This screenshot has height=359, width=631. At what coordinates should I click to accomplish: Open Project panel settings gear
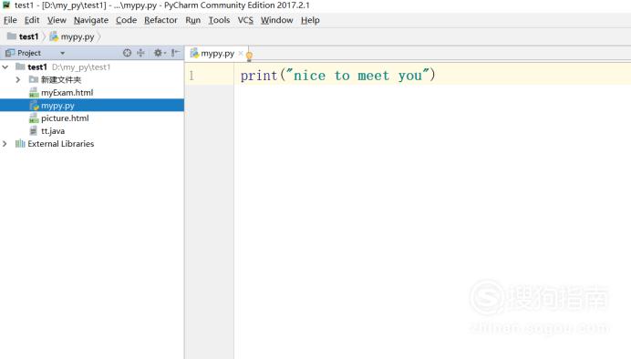click(x=159, y=53)
